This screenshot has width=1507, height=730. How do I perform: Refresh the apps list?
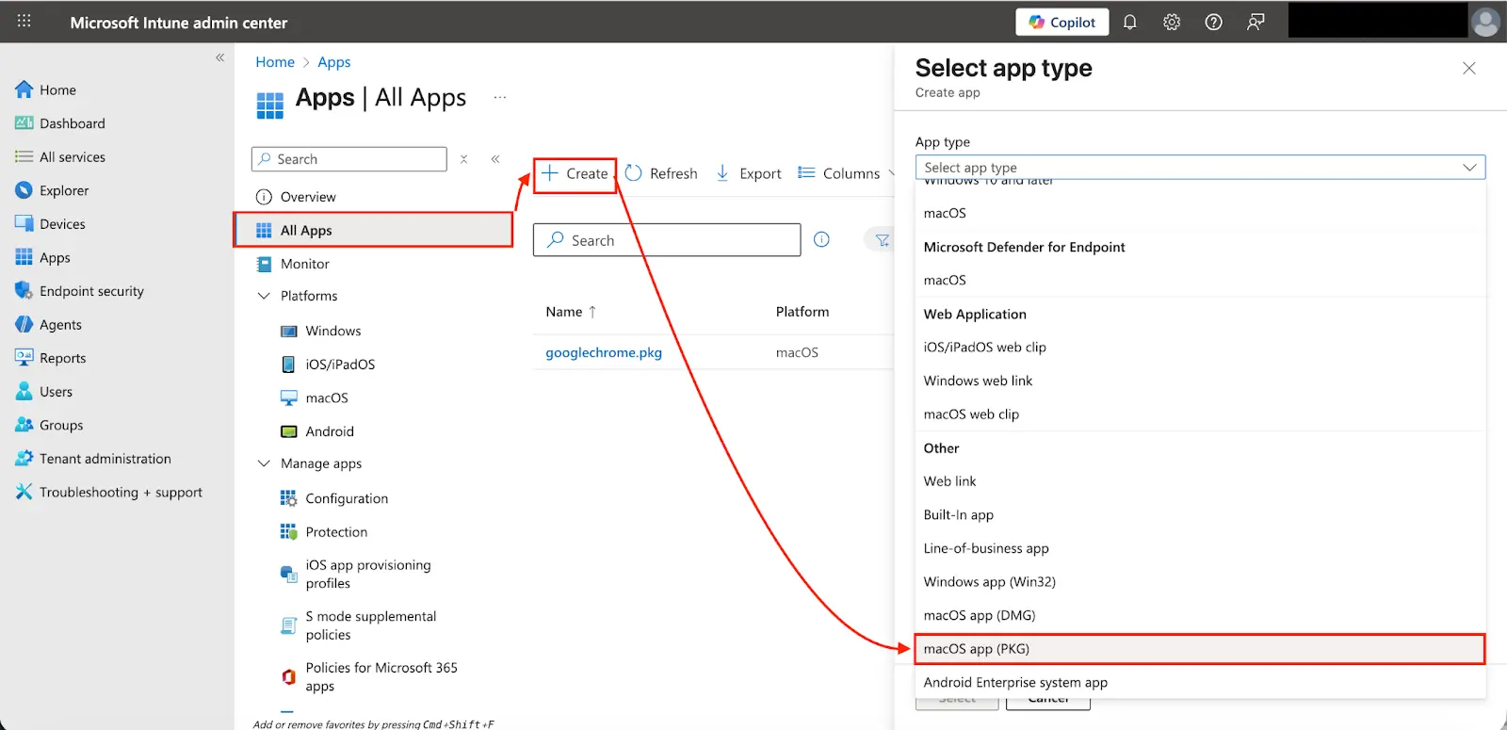coord(661,174)
